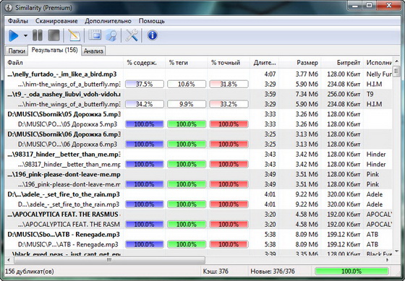Select D:\MUSIC\Sbornik\06 Дорожка 6.mp3 row
This screenshot has height=281, width=405.
[x=198, y=134]
